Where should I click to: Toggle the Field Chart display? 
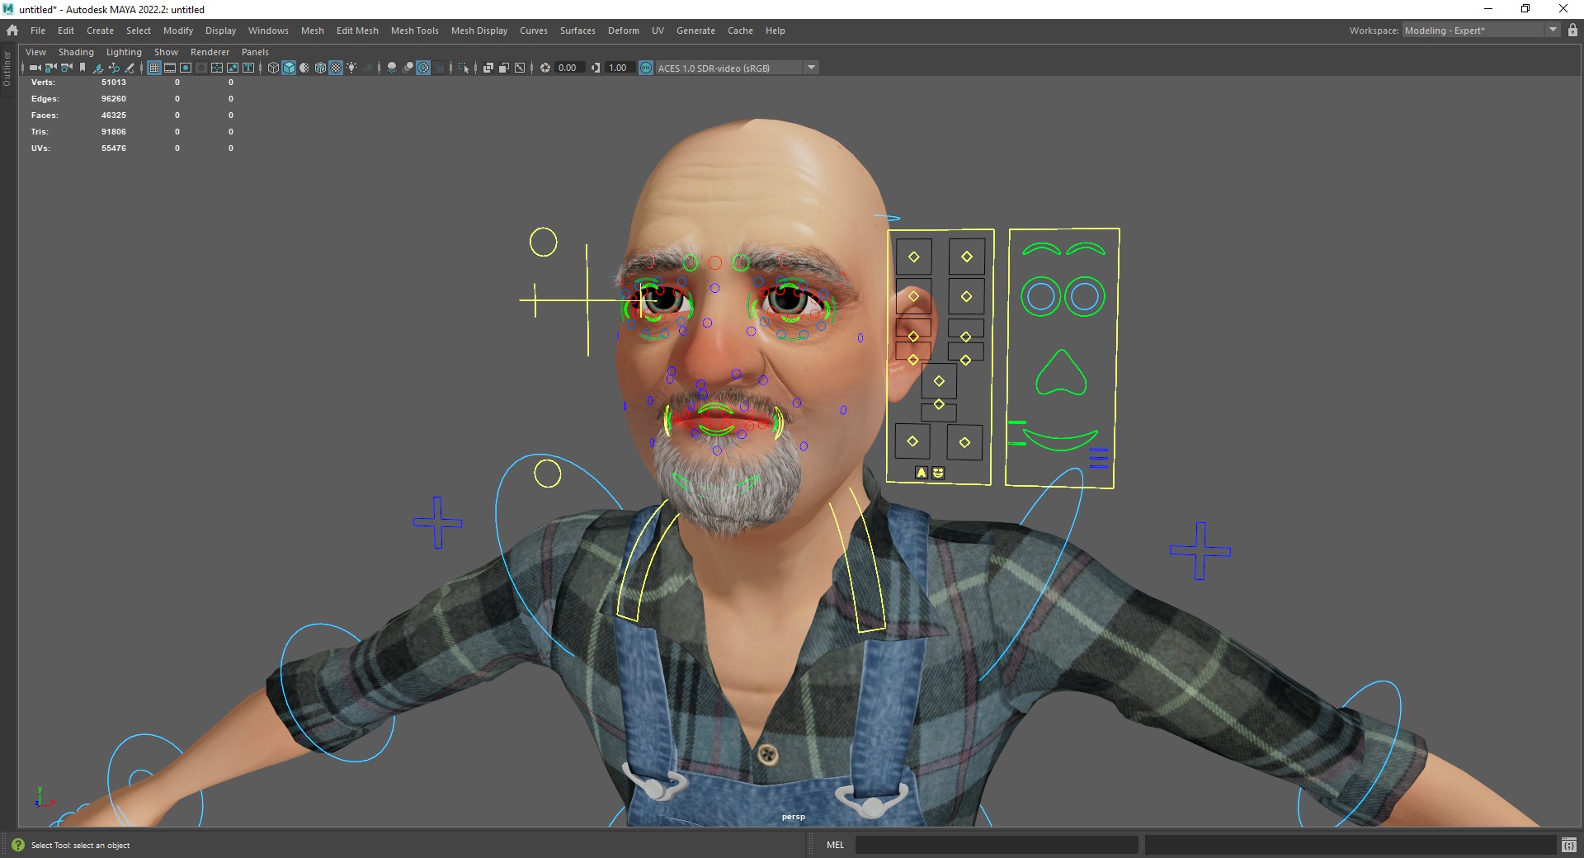(x=217, y=68)
